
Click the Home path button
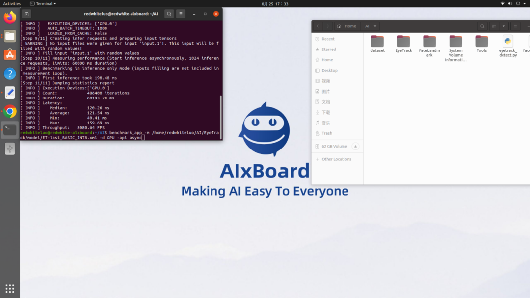pos(347,26)
